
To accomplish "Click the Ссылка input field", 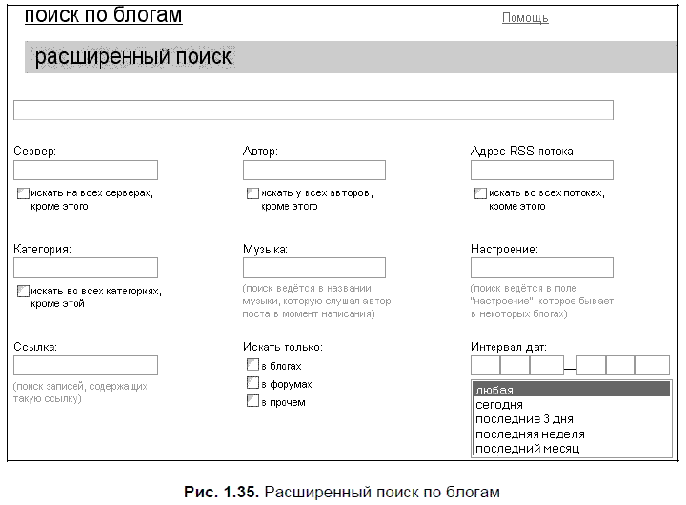I will [x=86, y=365].
